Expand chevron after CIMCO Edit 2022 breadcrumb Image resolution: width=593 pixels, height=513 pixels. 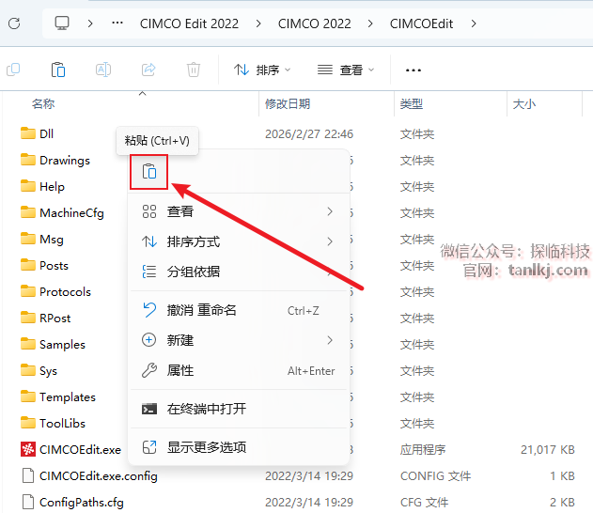[x=258, y=23]
